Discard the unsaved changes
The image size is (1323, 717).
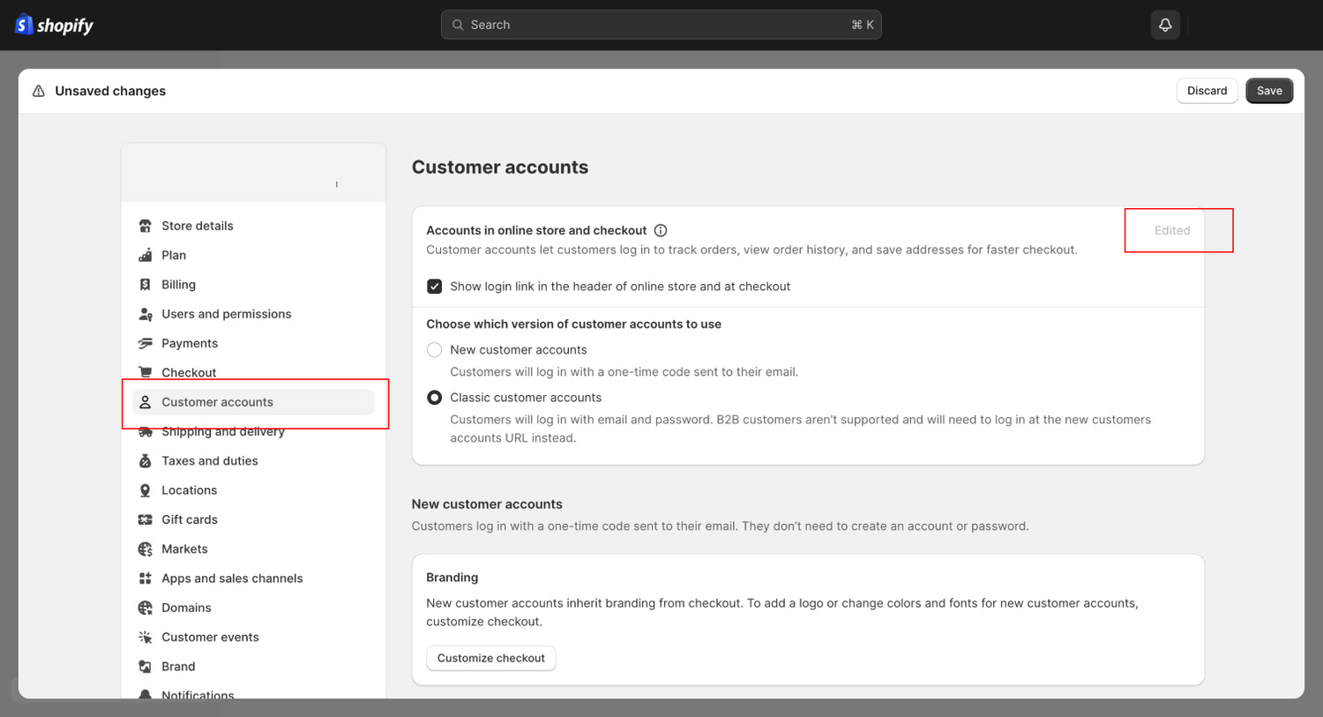tap(1207, 91)
